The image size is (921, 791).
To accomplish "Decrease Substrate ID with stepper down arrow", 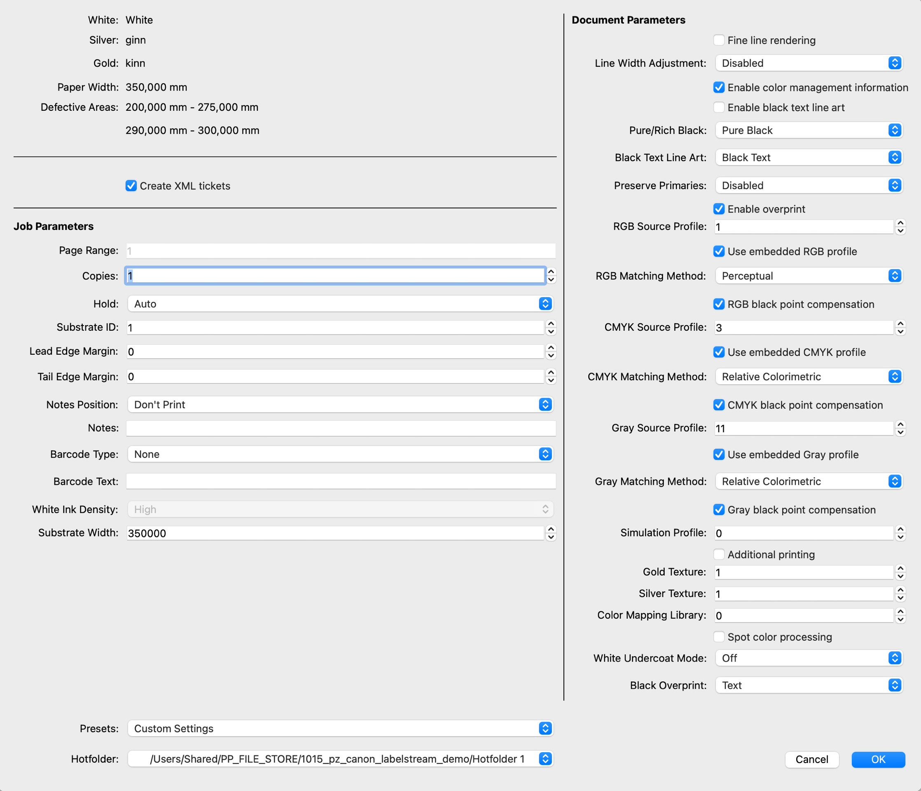I will (x=551, y=332).
